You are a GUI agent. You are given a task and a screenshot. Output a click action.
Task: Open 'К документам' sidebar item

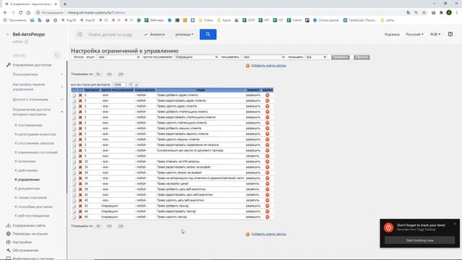coord(27,188)
